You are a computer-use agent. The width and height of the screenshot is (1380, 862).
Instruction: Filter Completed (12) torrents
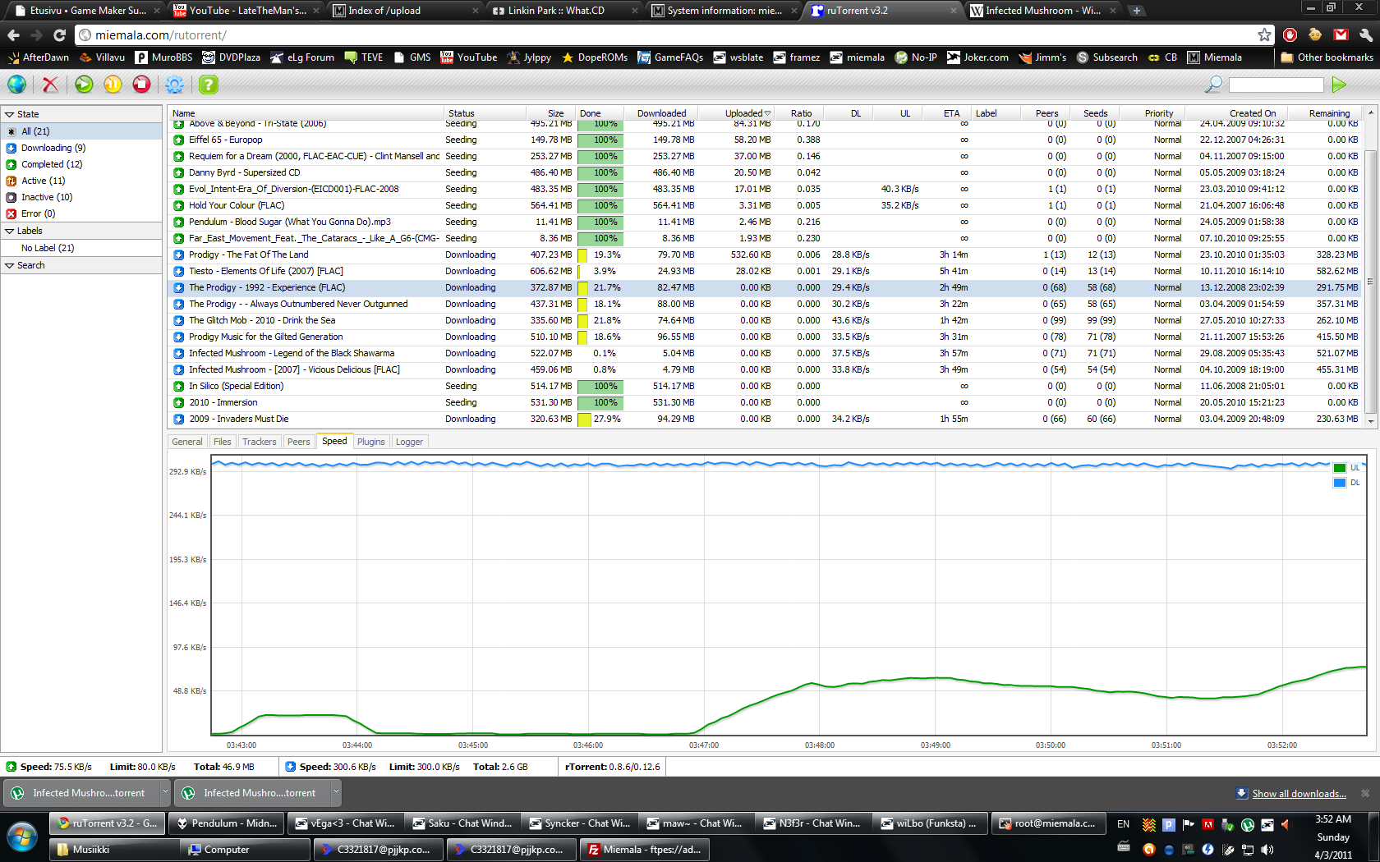click(x=81, y=164)
